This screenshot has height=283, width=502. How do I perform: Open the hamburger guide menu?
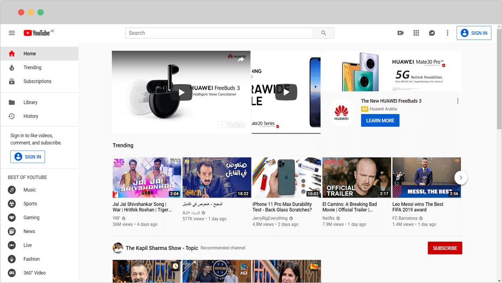[x=12, y=33]
